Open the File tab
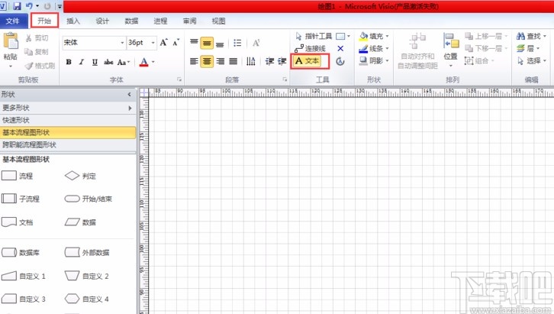Screen dimensions: 554x314 [x=13, y=21]
